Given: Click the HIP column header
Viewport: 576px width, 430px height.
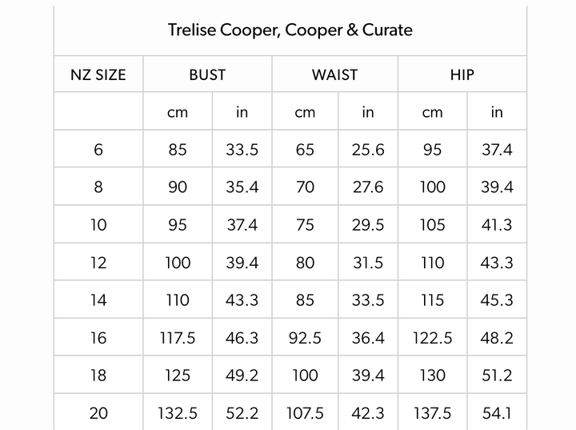Looking at the screenshot, I should click(462, 75).
